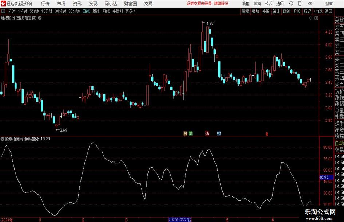Add stock via +自选 button
This screenshot has width=344, height=222.
click(x=318, y=11)
